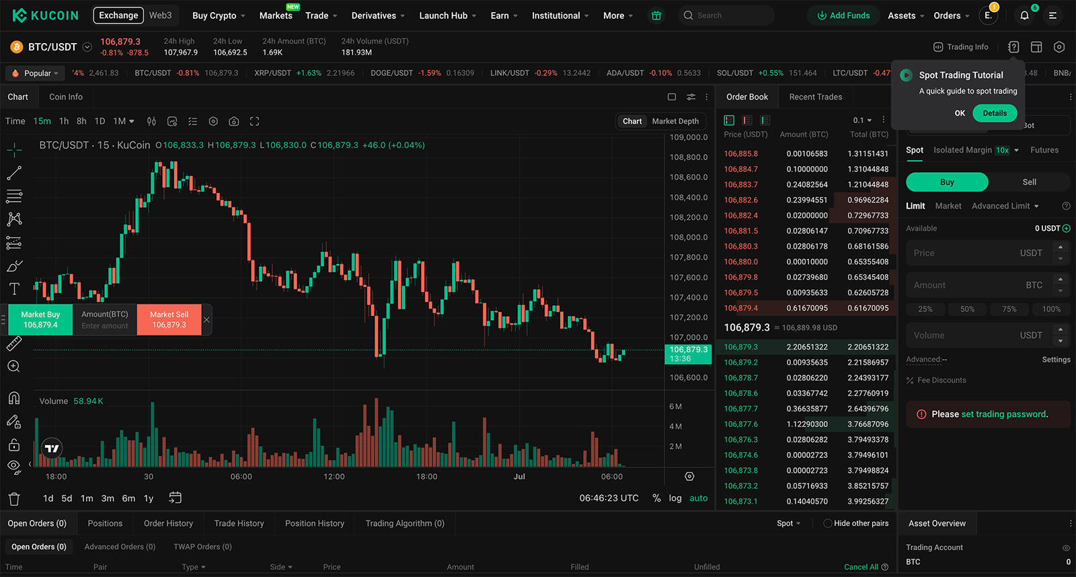Open the gift rewards icon

pos(656,15)
